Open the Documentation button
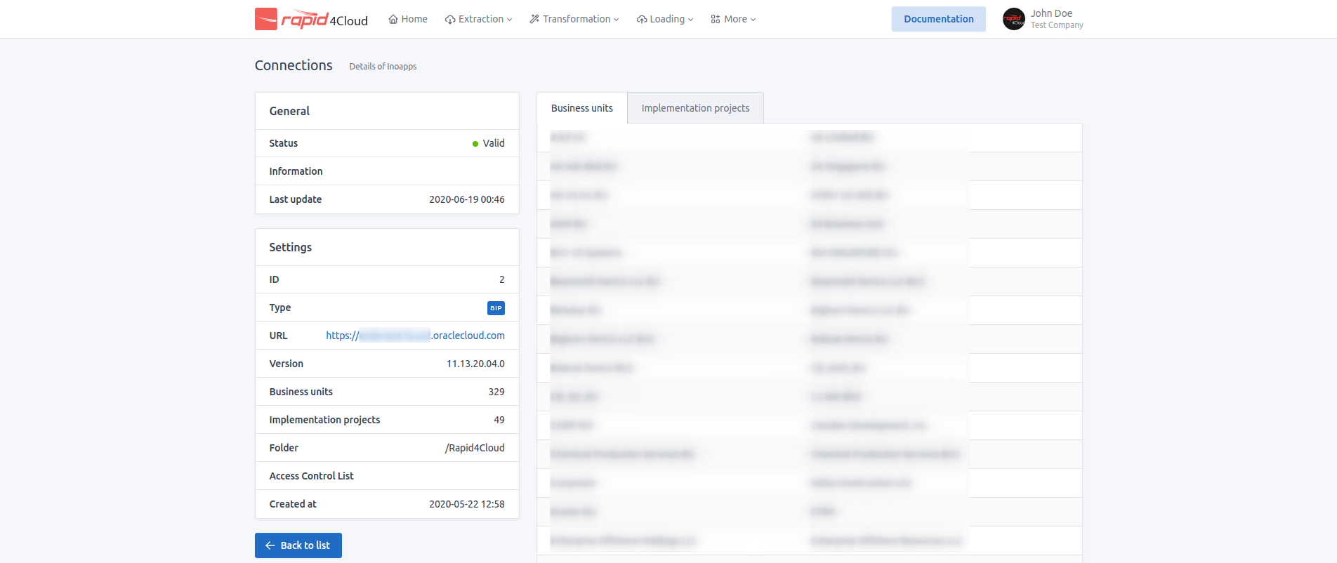 [939, 19]
